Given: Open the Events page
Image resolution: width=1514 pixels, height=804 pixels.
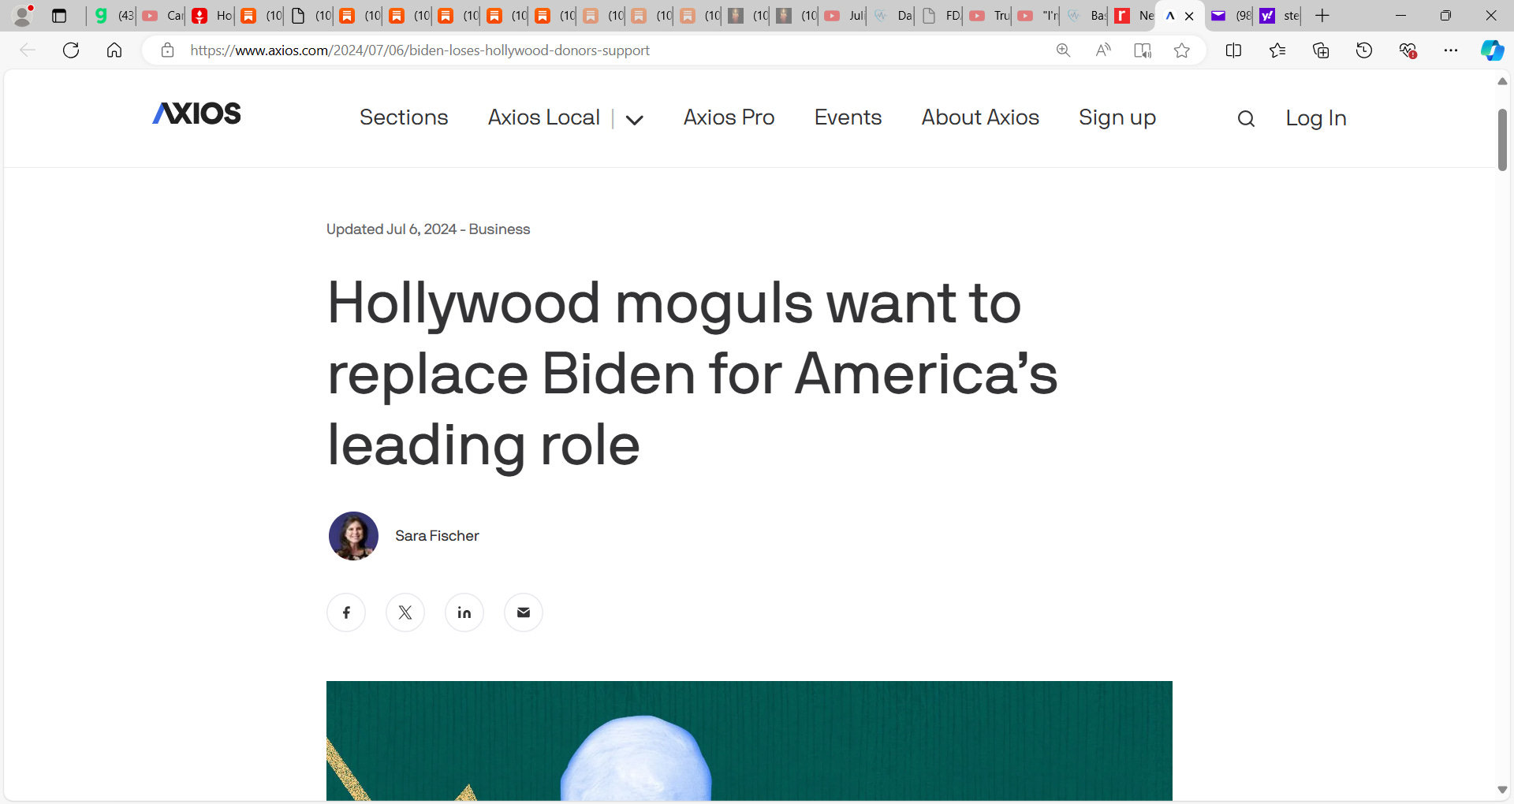Looking at the screenshot, I should click(x=848, y=117).
